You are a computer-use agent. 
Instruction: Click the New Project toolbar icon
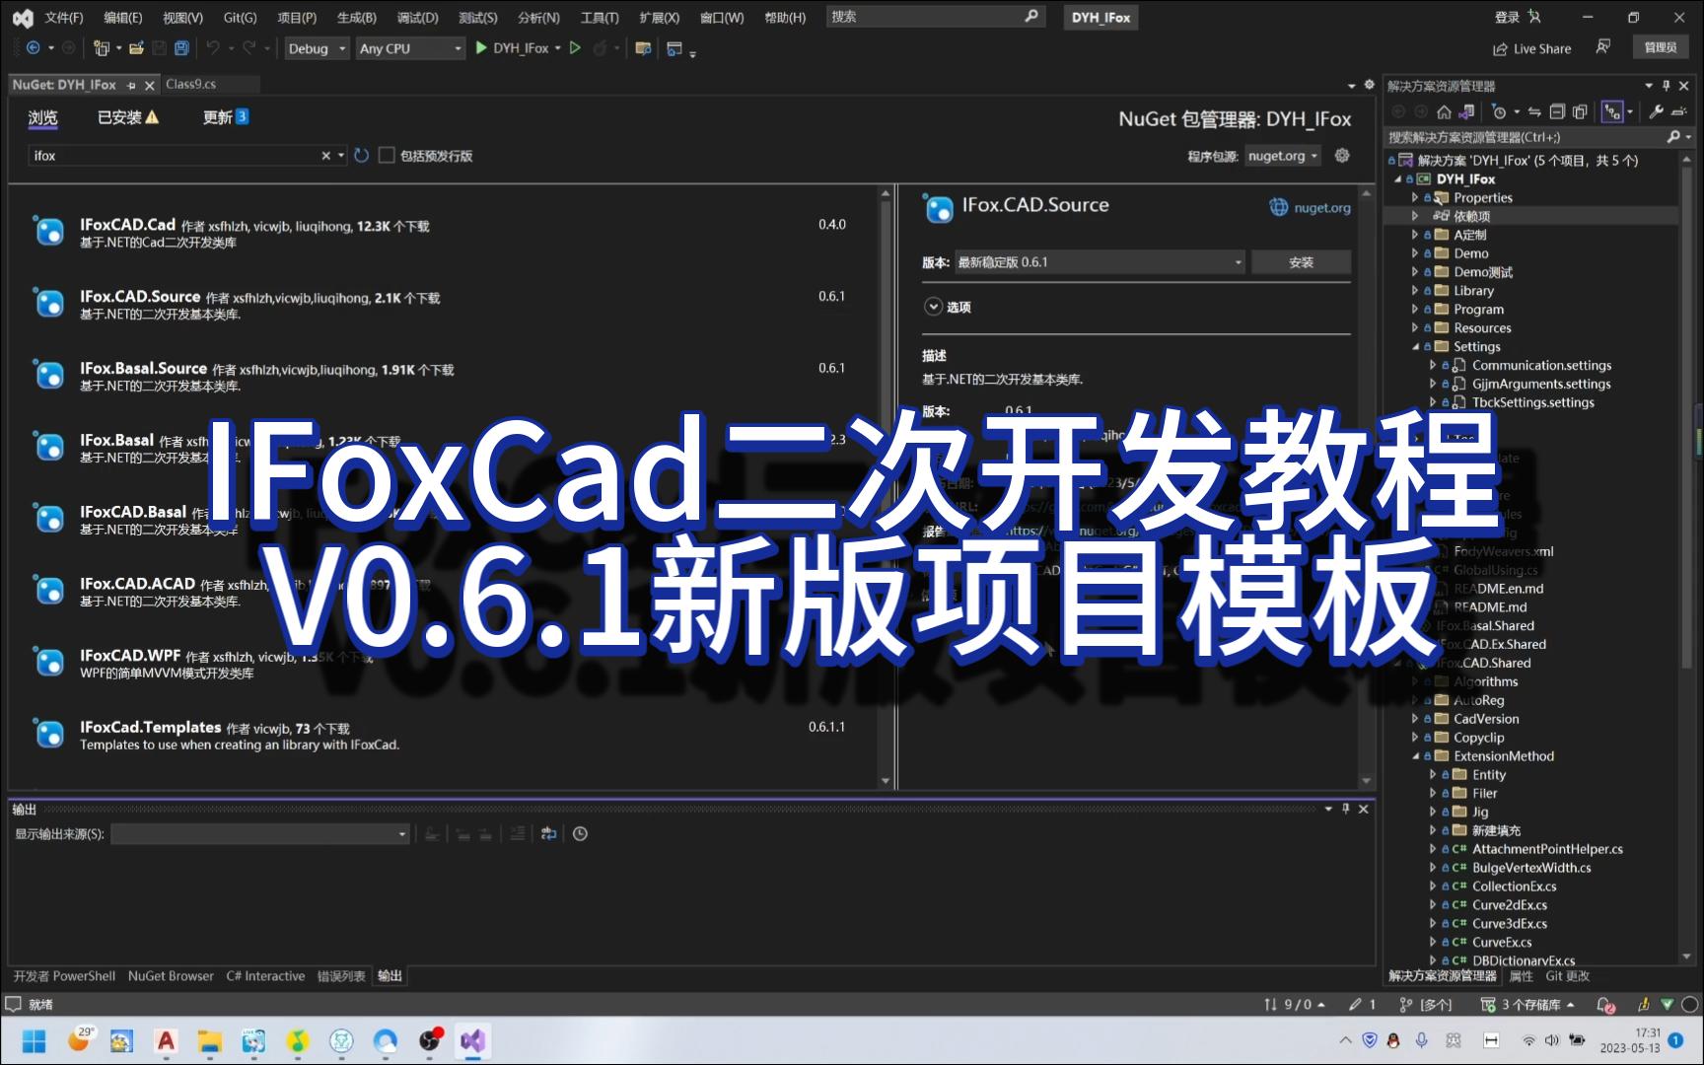(x=101, y=47)
